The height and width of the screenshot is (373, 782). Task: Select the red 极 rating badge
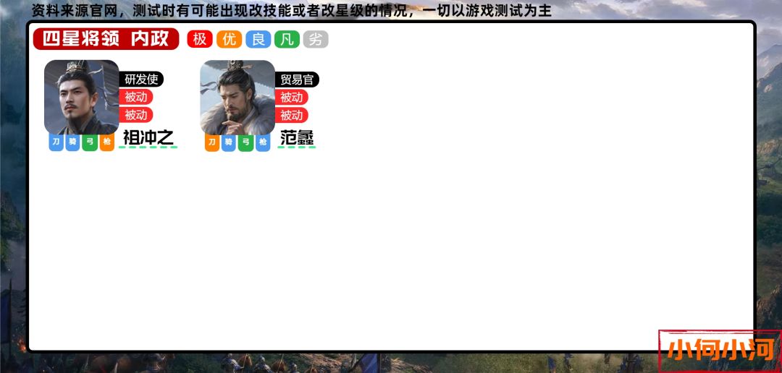tap(200, 39)
